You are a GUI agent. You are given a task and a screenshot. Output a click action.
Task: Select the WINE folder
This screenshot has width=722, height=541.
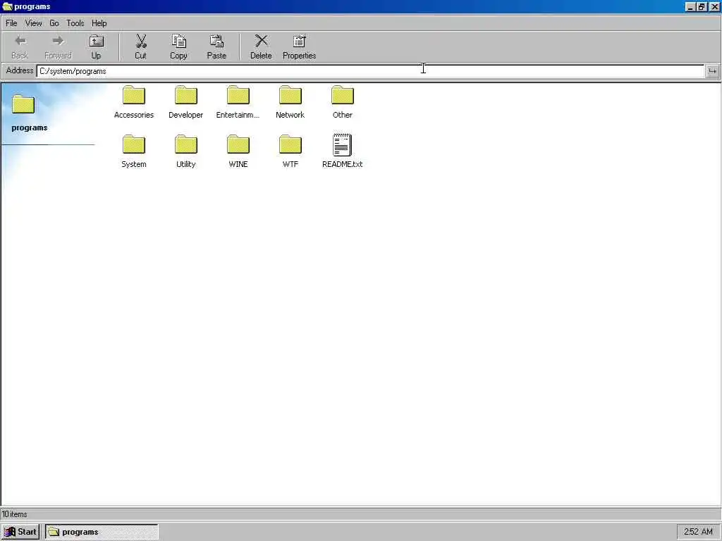(238, 151)
